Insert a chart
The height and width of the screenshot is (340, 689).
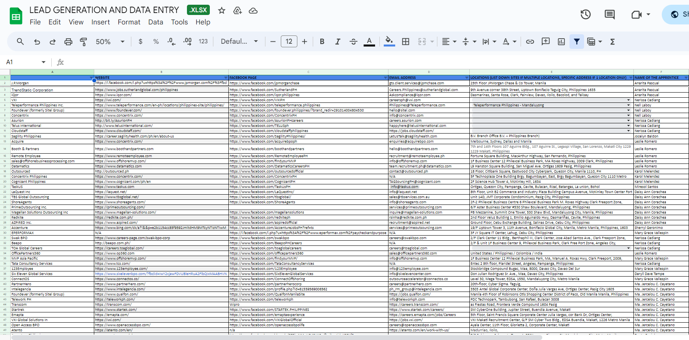tap(561, 41)
